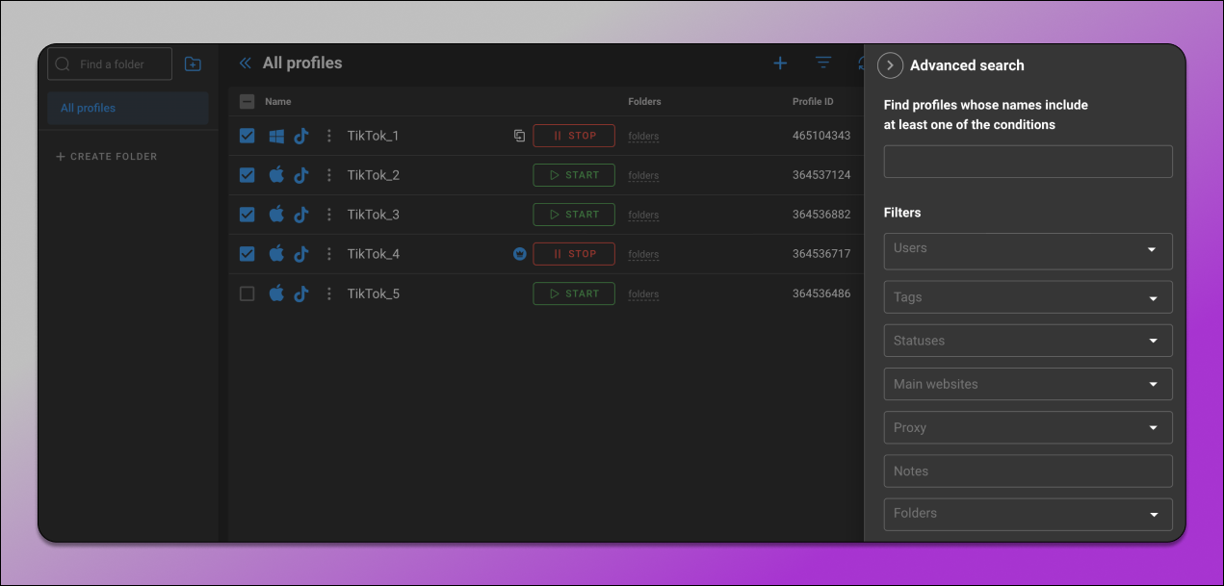
Task: Click Create Folder in sidebar
Action: coord(107,156)
